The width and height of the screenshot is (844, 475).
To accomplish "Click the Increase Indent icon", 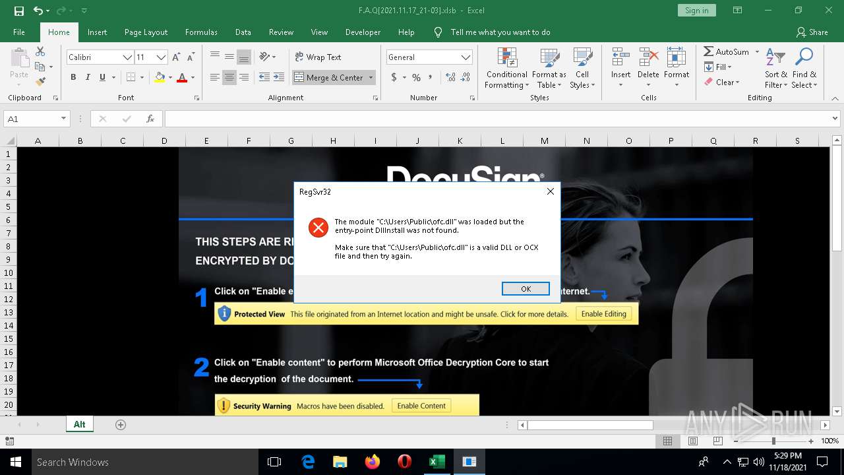I will 279,77.
